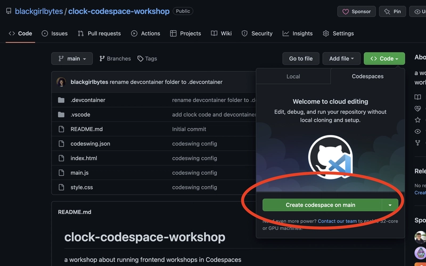
Task: Click file icon beside index.html
Action: (x=61, y=158)
